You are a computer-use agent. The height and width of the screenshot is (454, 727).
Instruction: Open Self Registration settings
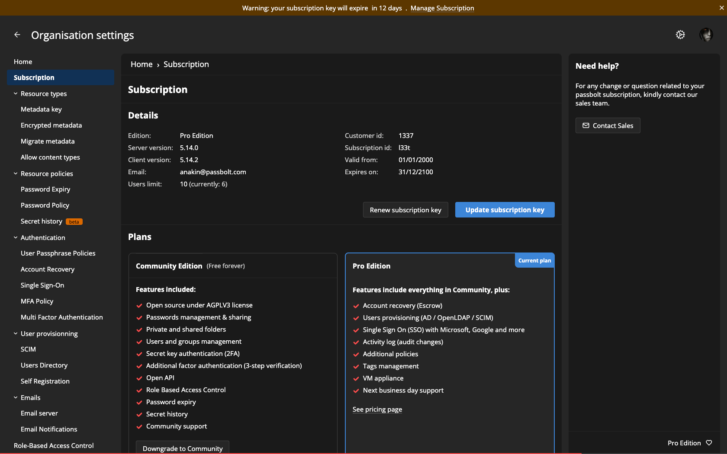pyautogui.click(x=45, y=381)
